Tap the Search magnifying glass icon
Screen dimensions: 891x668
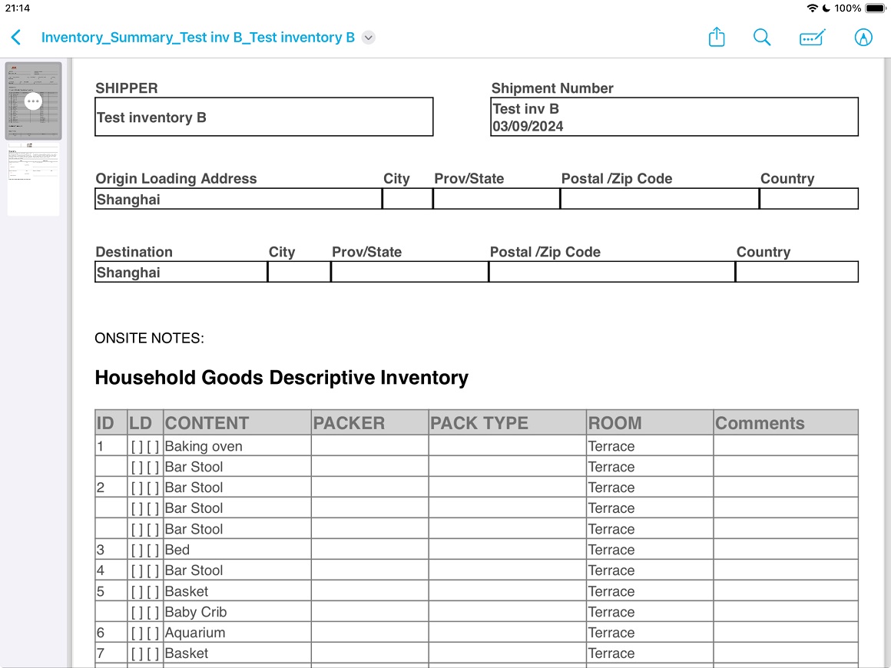[x=761, y=38]
